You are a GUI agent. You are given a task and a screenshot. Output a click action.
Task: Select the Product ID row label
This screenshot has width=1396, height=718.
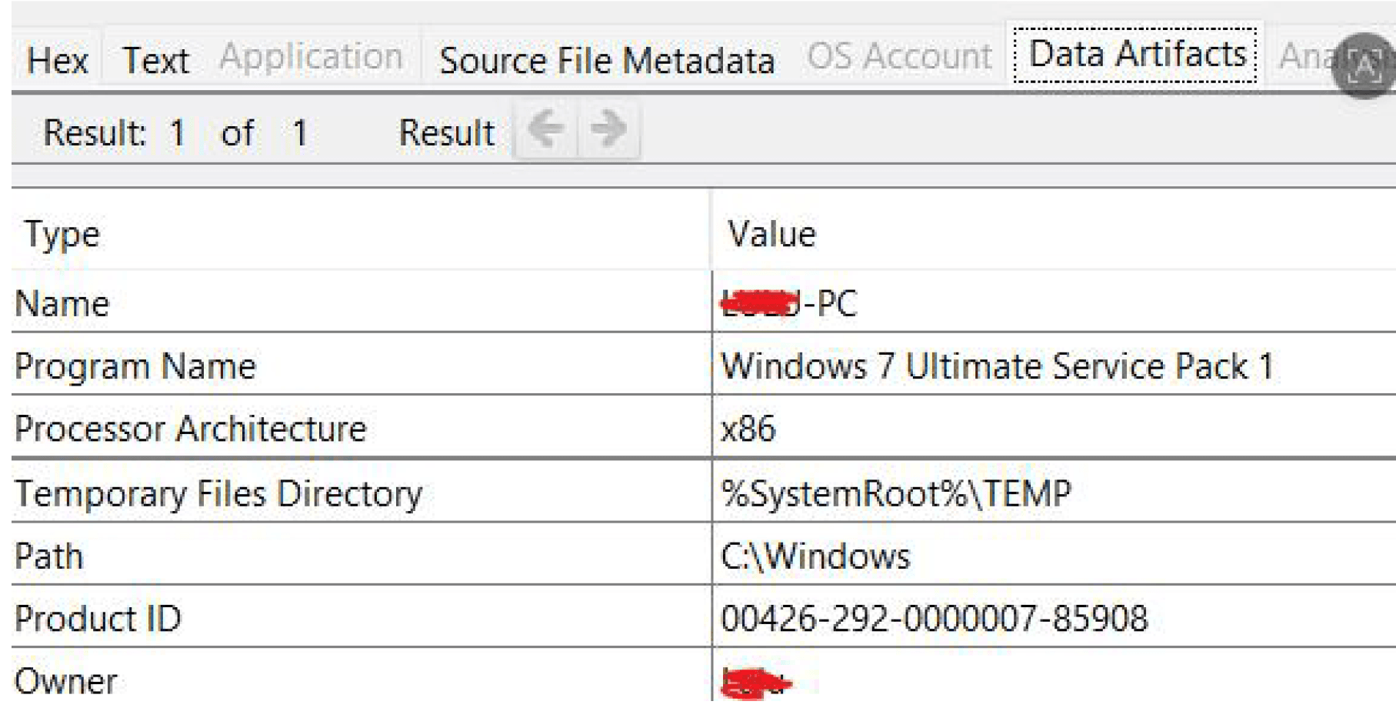(98, 619)
